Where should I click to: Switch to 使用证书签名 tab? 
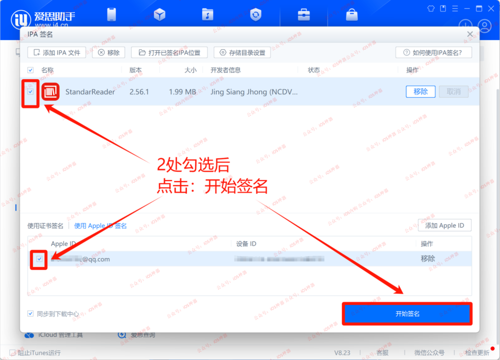pyautogui.click(x=45, y=226)
